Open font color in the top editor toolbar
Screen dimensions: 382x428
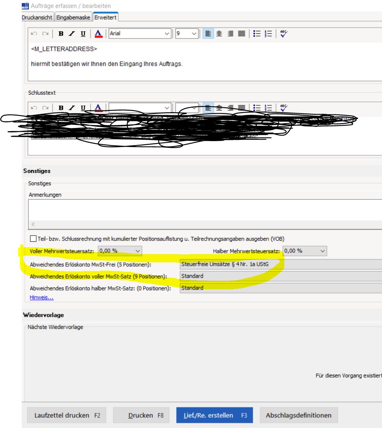point(98,34)
